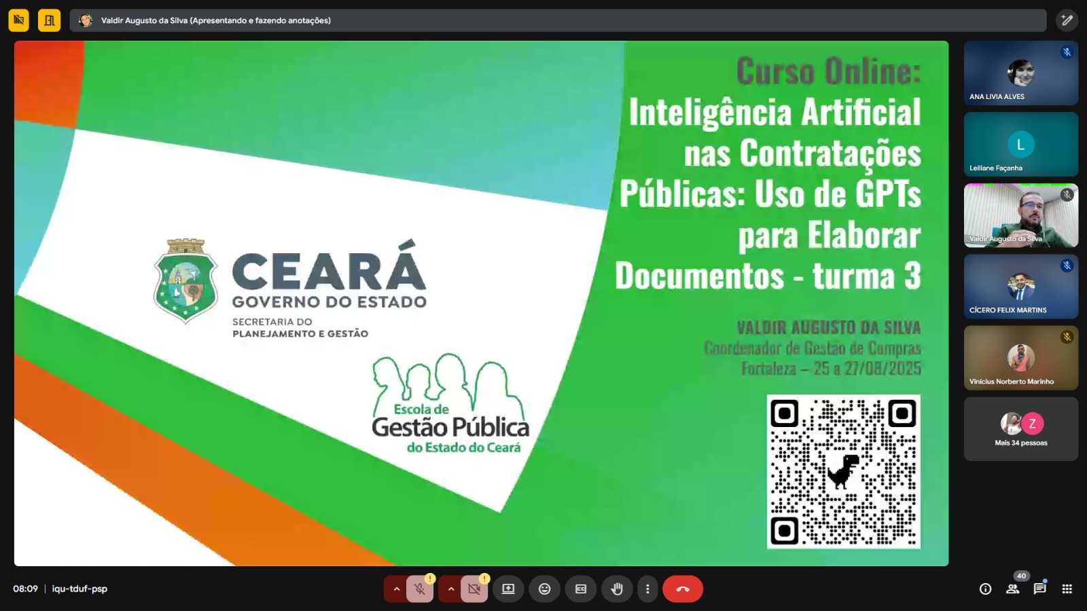Expand camera video settings arrow
This screenshot has height=611, width=1087.
tap(450, 589)
